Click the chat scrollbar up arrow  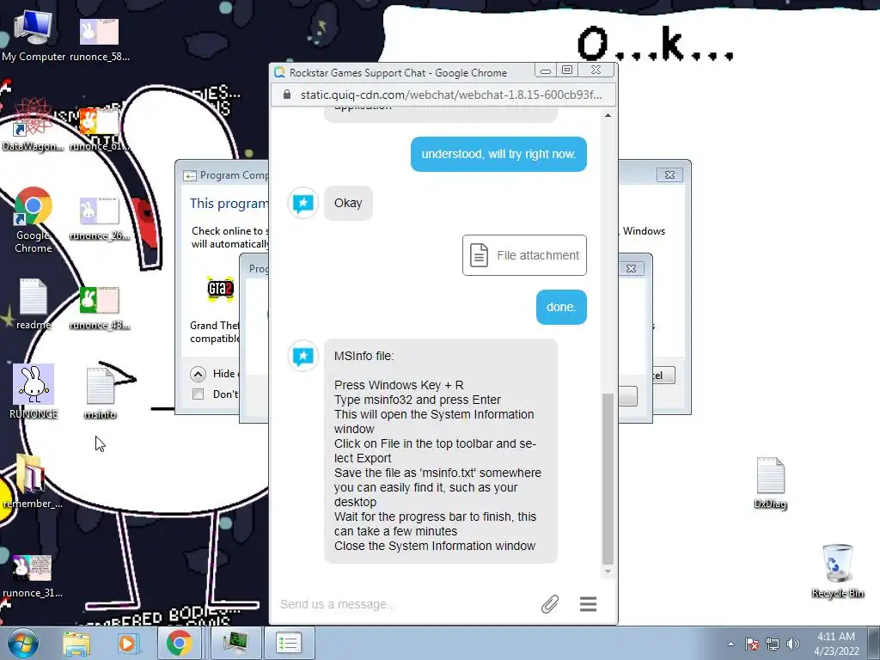click(608, 116)
